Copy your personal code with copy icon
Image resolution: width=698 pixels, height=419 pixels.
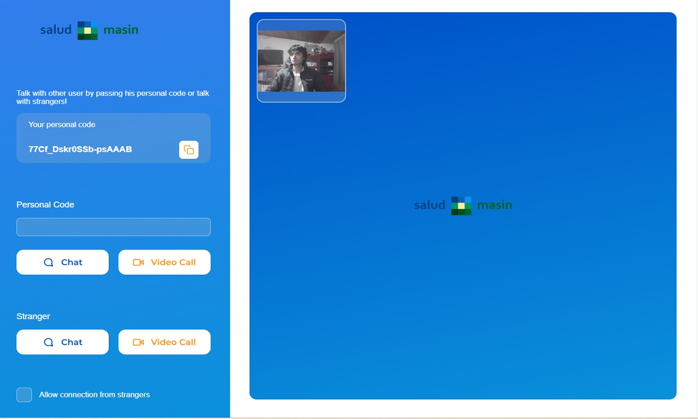188,150
